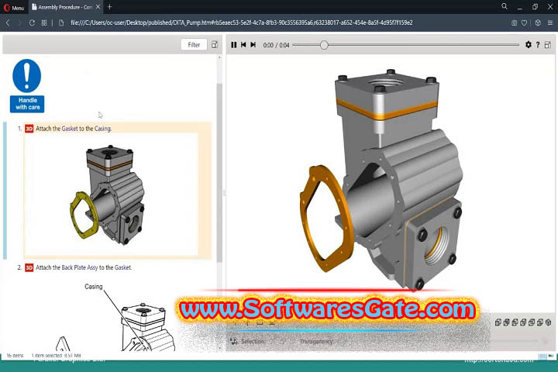Click the Transparency label in viewer toolbar
Screen dimensions: 558x372
tap(316, 341)
